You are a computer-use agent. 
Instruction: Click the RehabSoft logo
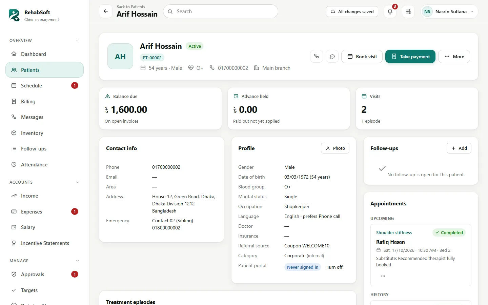(x=14, y=15)
